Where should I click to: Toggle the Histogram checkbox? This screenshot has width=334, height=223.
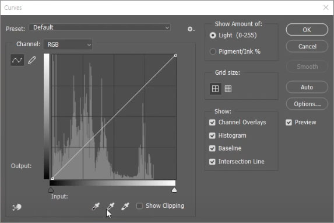[x=212, y=135]
